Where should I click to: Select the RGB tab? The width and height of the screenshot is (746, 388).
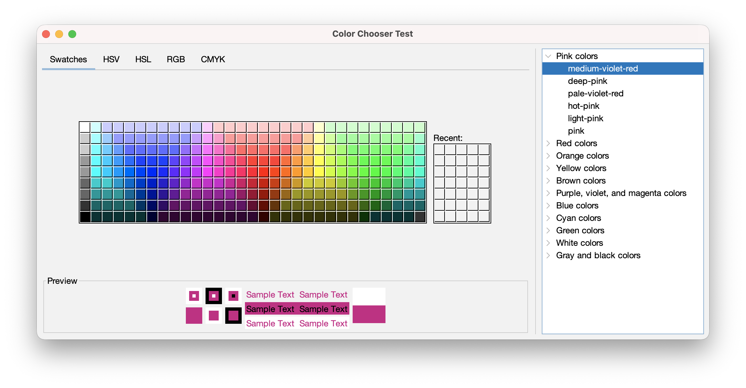point(176,59)
